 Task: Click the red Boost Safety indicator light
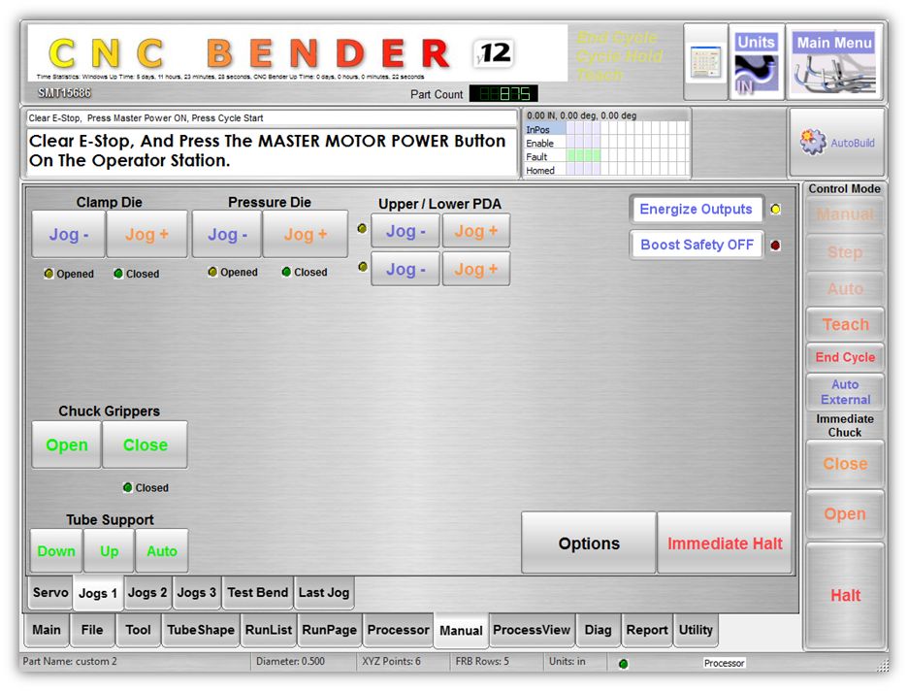(x=775, y=246)
